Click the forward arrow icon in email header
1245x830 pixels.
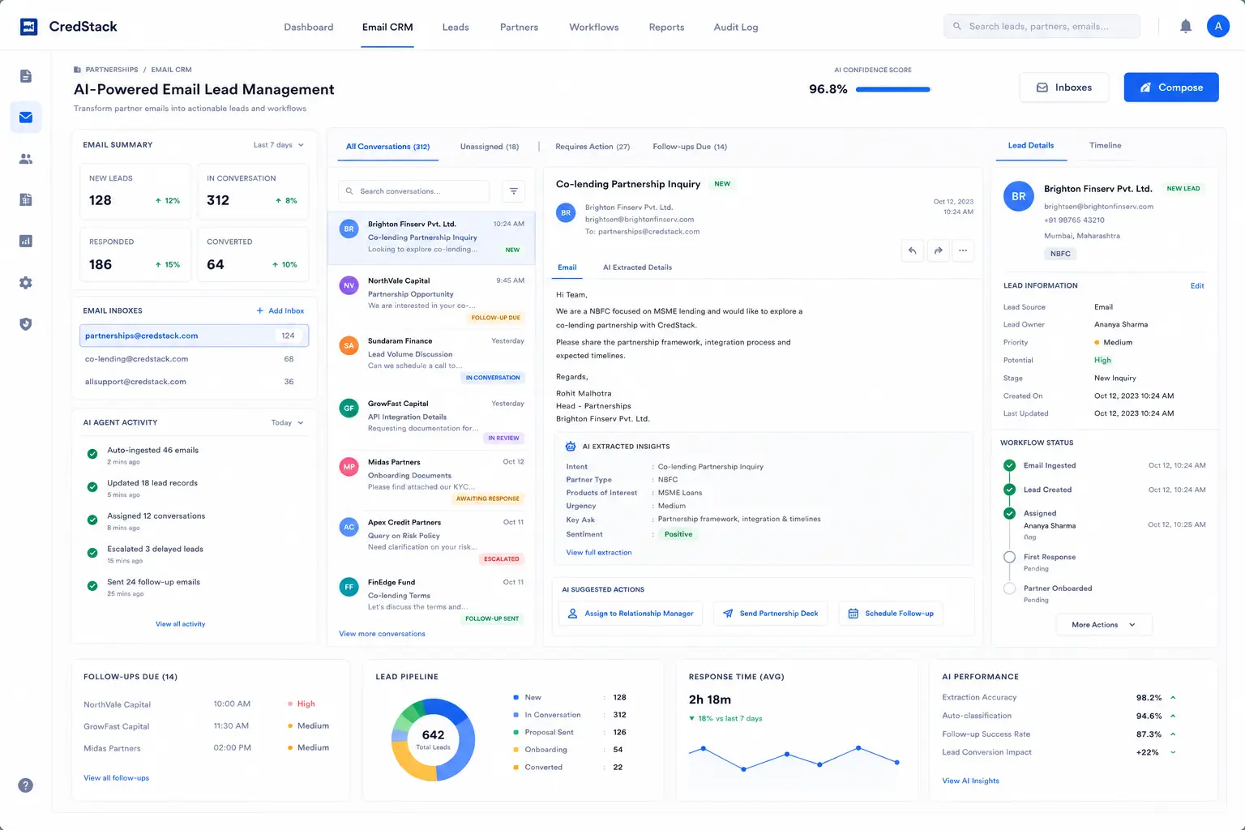click(x=938, y=250)
